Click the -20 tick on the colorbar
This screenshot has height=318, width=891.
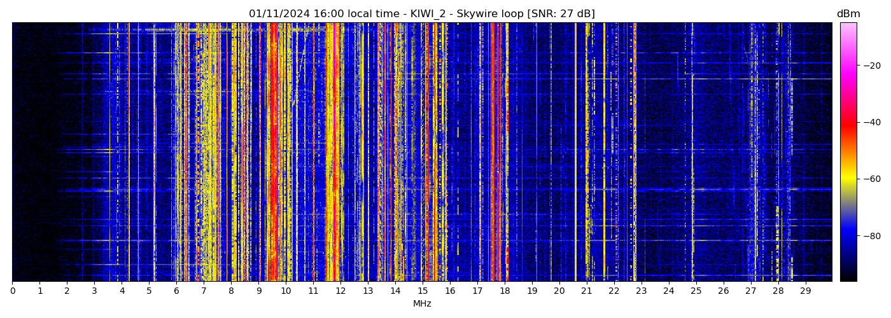(872, 66)
